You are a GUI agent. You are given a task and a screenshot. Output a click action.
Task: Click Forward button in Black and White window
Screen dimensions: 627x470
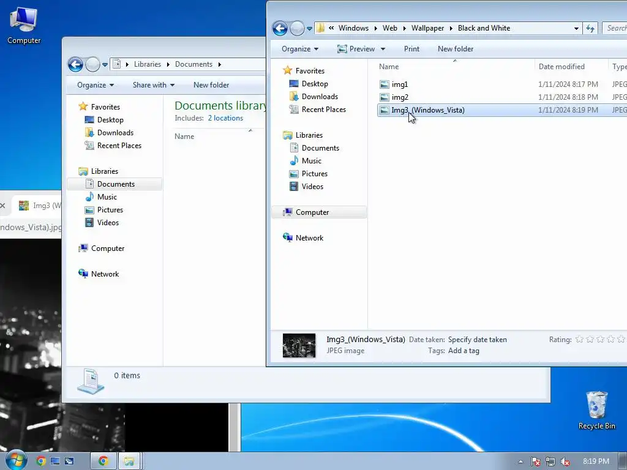pyautogui.click(x=297, y=28)
